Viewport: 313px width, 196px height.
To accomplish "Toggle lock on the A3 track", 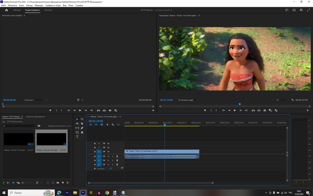I will pyautogui.click(x=95, y=164).
